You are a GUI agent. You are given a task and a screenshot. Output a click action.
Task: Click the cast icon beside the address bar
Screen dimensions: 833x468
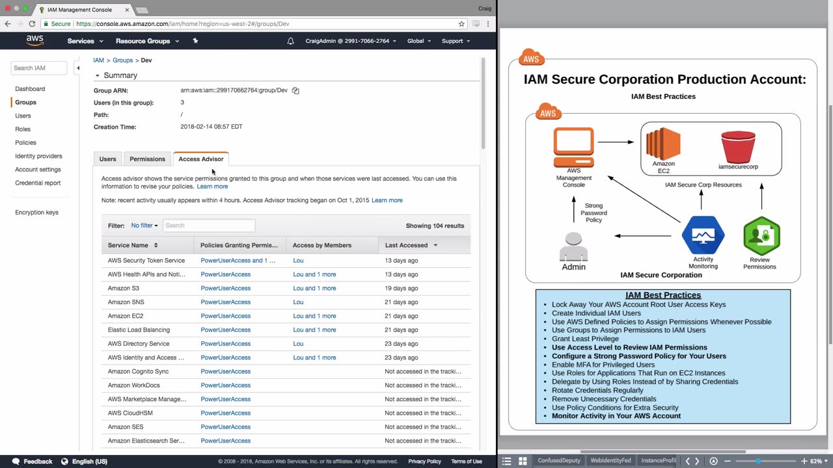pyautogui.click(x=476, y=24)
